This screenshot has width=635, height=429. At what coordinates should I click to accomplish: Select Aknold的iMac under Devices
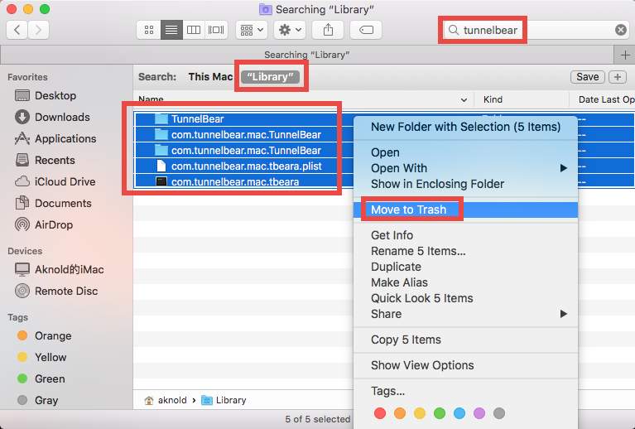pyautogui.click(x=59, y=269)
